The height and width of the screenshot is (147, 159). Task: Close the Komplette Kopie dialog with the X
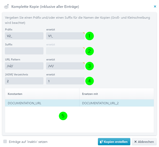(155, 7)
